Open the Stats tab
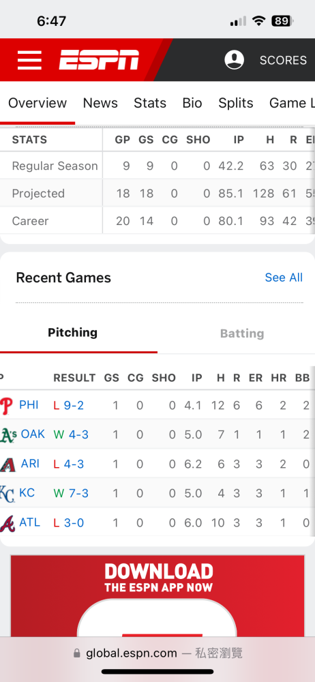Image resolution: width=315 pixels, height=682 pixels. 150,103
